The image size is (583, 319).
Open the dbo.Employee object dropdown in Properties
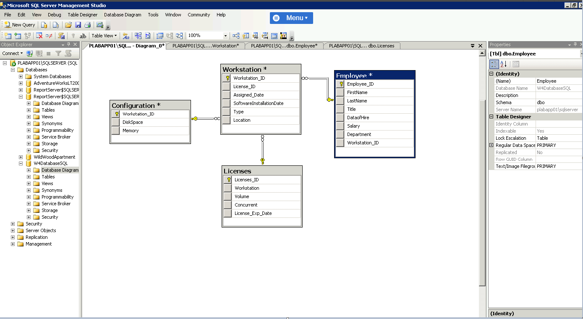[x=581, y=54]
